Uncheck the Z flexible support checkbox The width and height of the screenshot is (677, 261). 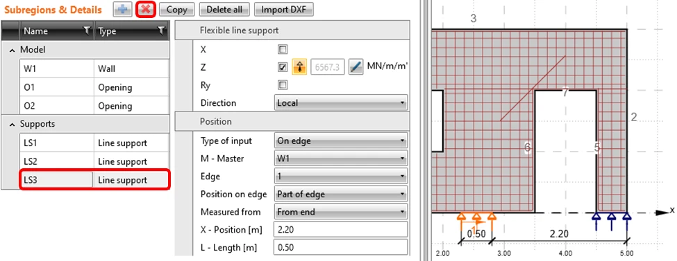click(x=283, y=67)
